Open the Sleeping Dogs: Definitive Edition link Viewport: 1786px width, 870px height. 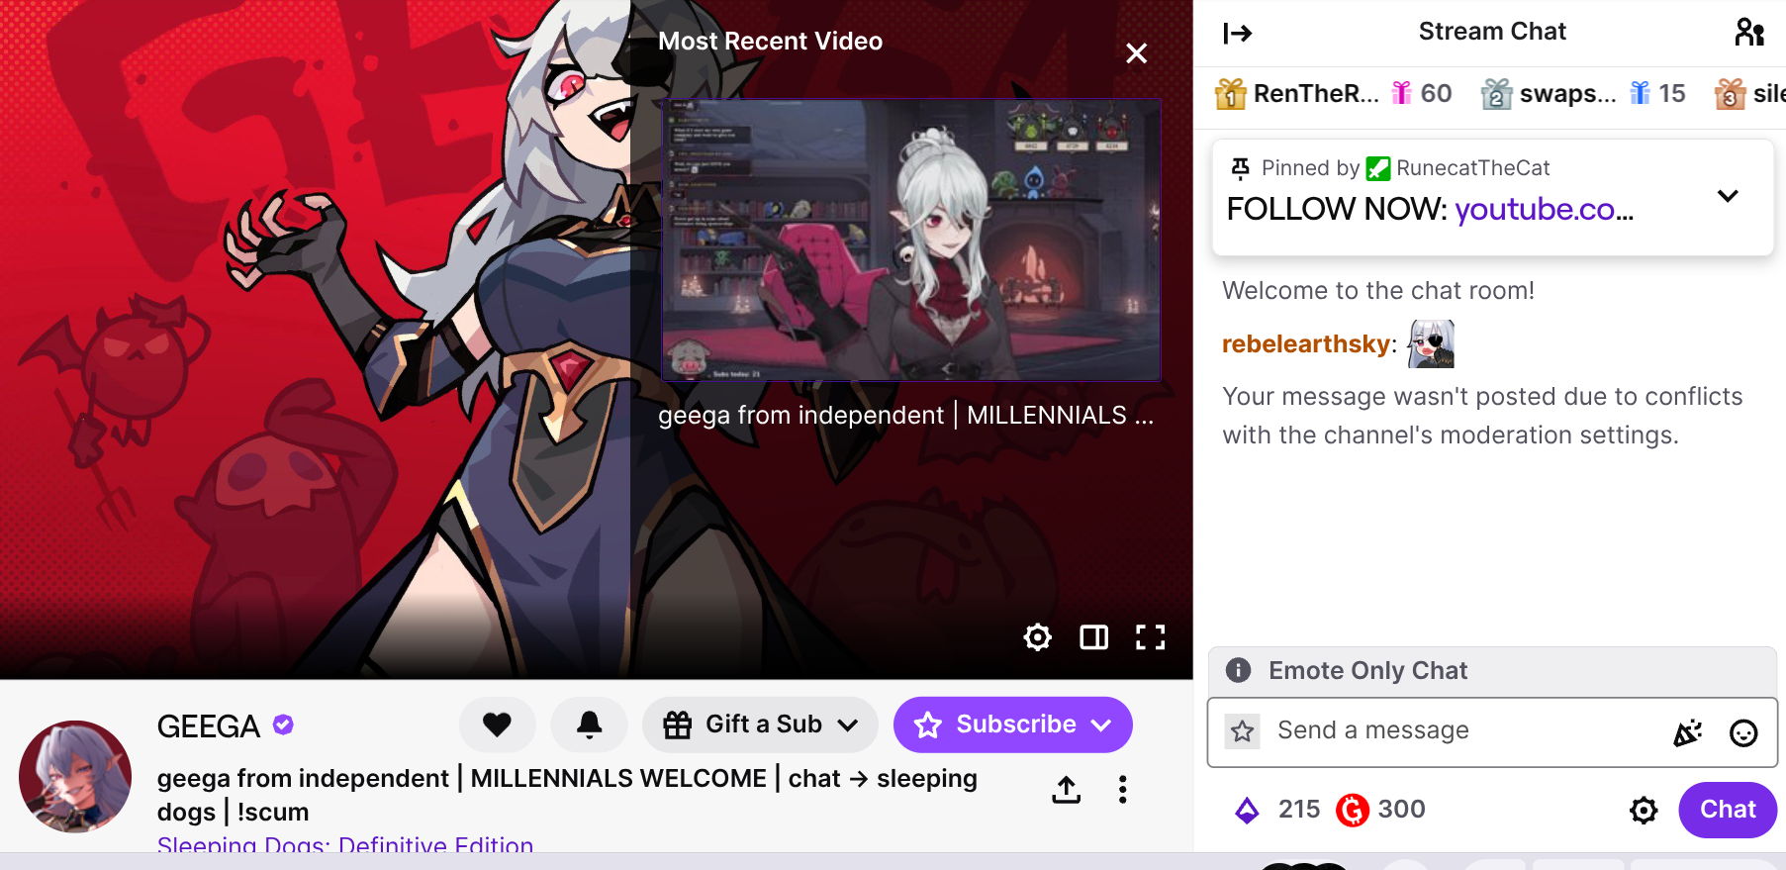pyautogui.click(x=345, y=844)
